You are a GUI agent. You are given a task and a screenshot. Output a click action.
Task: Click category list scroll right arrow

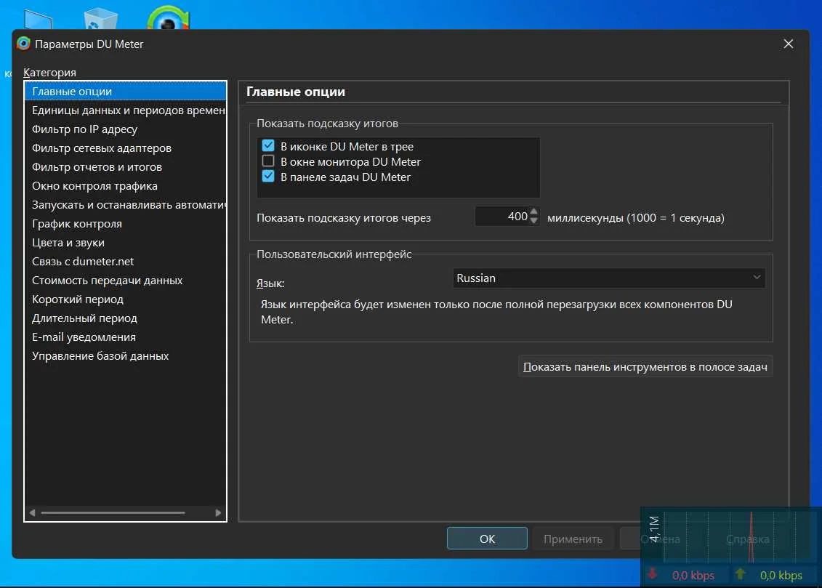coord(218,512)
